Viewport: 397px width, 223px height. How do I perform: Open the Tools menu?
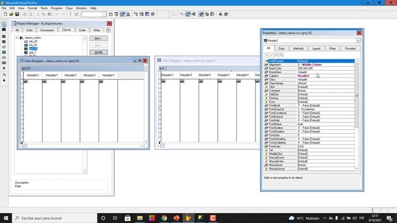point(44,8)
